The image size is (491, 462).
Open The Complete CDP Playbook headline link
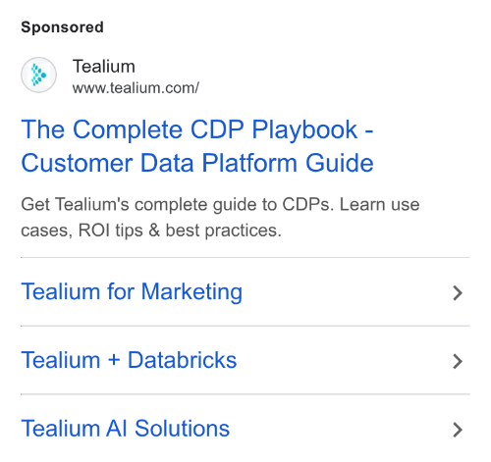tap(197, 129)
